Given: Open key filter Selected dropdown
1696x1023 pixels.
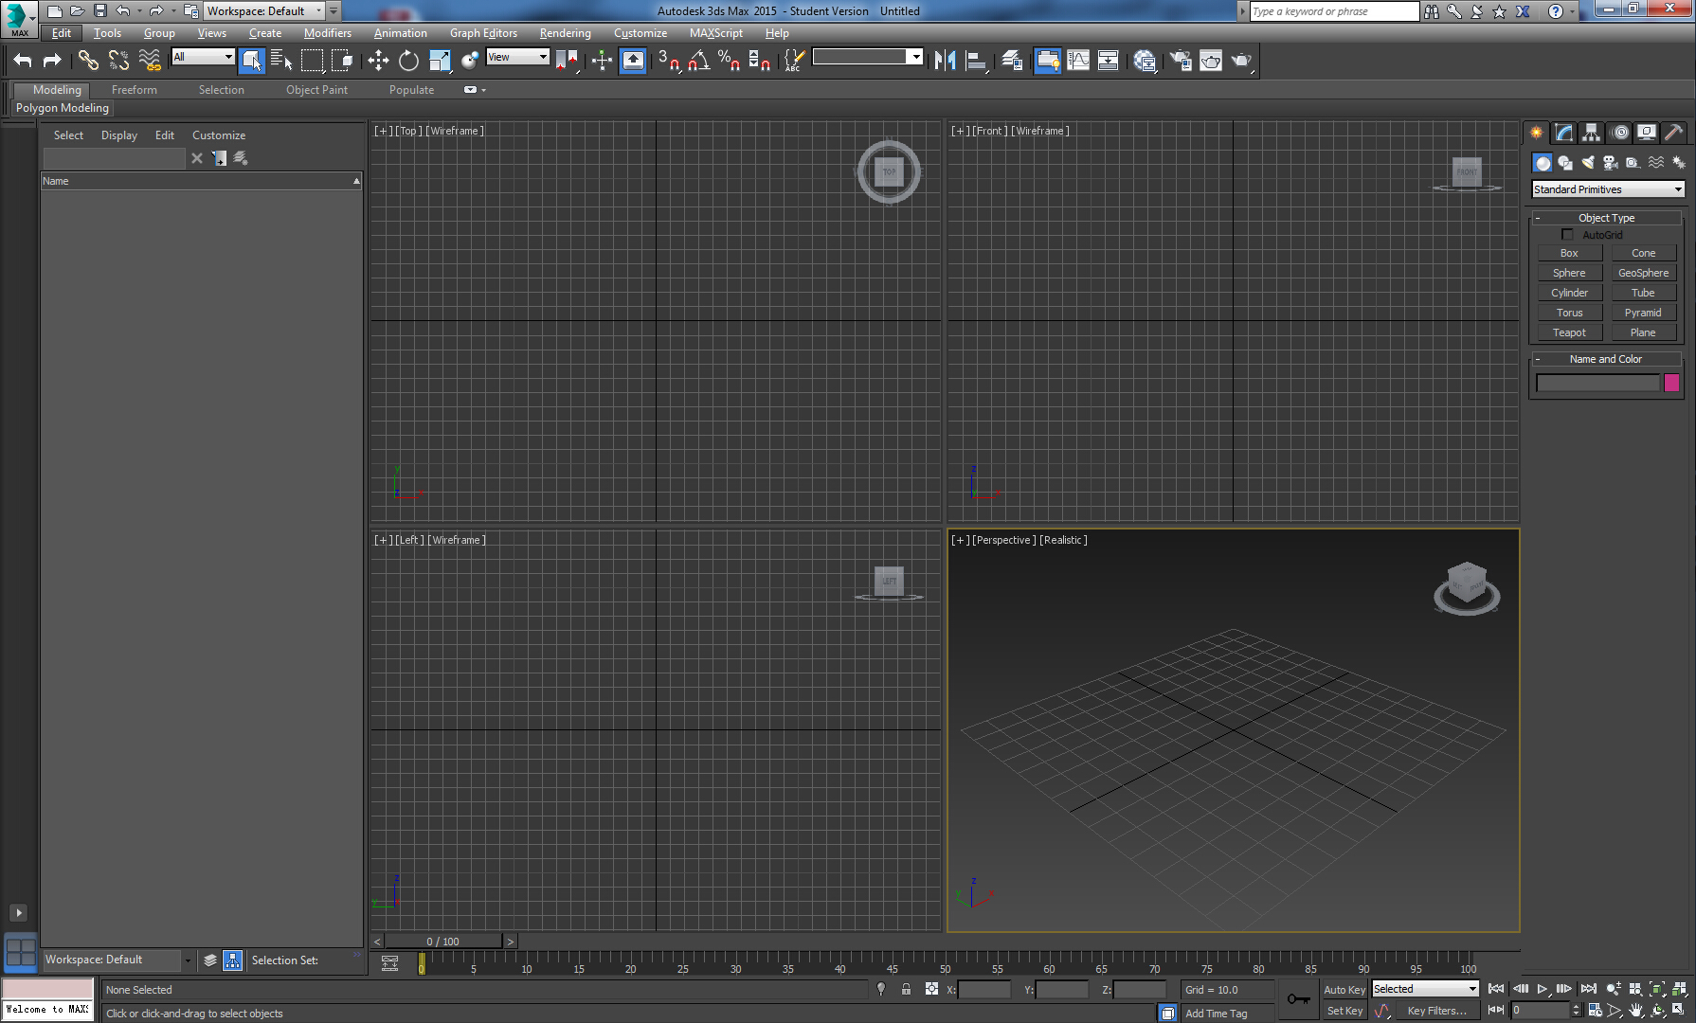Looking at the screenshot, I should [1425, 989].
